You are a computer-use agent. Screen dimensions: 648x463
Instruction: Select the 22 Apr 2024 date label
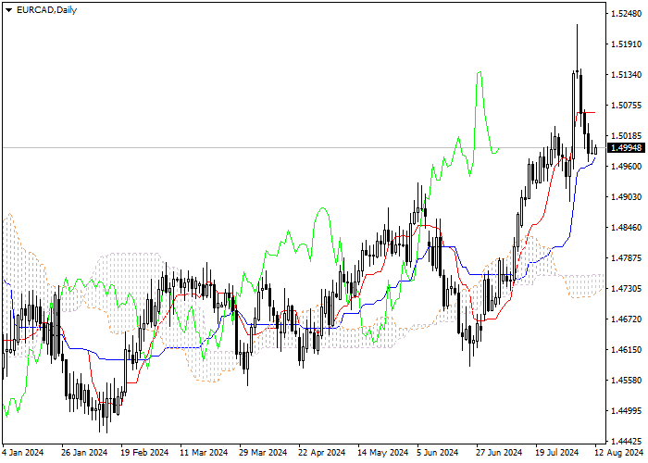[322, 453]
